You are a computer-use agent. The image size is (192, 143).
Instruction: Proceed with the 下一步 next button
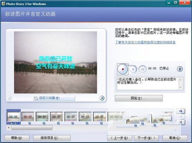pos(146,138)
